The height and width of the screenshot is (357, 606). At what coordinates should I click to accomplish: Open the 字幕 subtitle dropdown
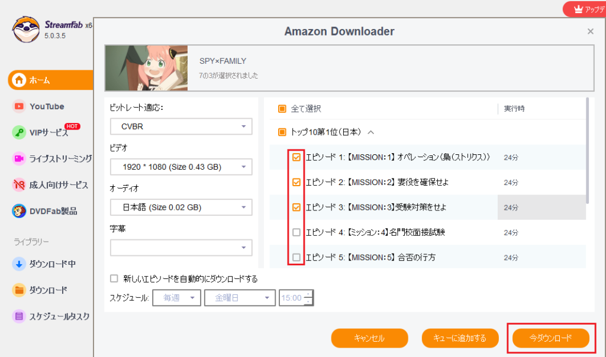click(x=181, y=248)
